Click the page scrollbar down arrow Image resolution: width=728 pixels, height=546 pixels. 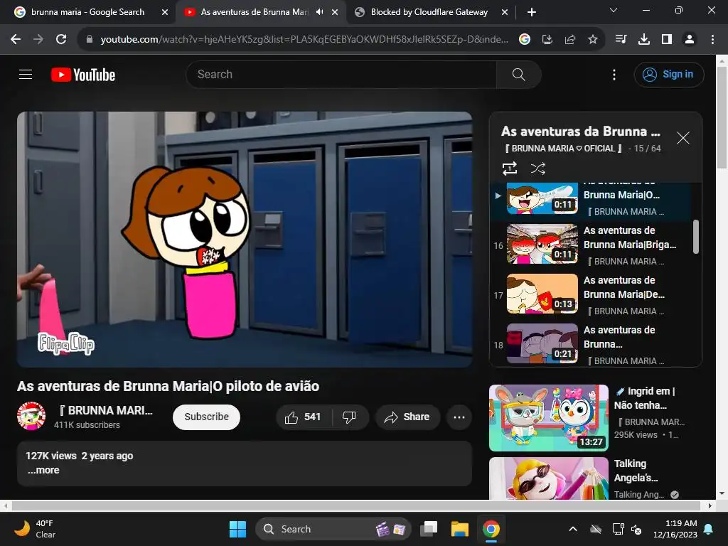pos(722,493)
